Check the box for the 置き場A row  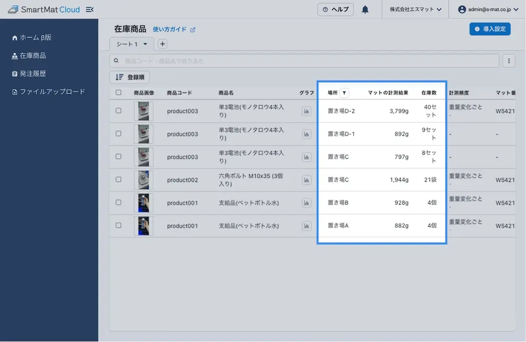(118, 225)
